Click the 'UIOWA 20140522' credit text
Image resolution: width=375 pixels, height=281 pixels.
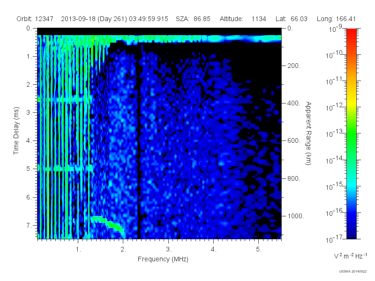(x=353, y=271)
